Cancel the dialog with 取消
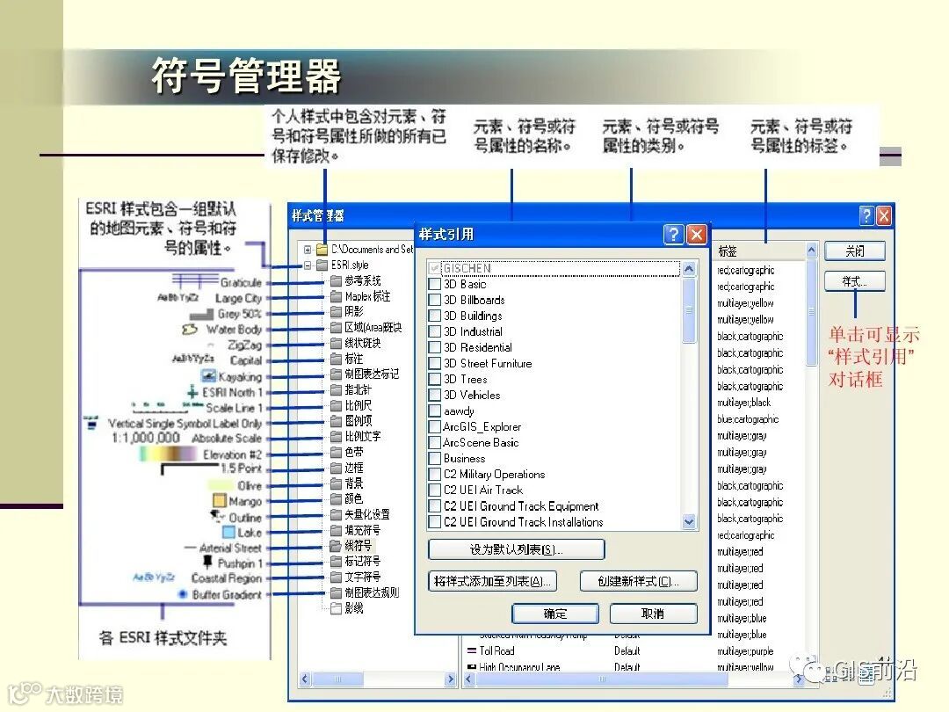The height and width of the screenshot is (712, 949). [x=653, y=614]
